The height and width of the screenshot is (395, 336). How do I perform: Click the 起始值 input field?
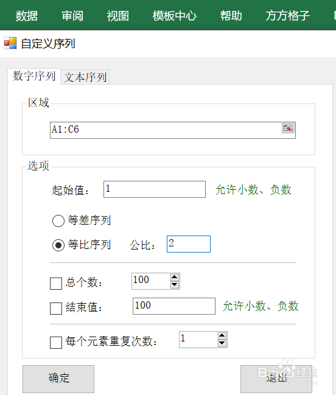[155, 189]
